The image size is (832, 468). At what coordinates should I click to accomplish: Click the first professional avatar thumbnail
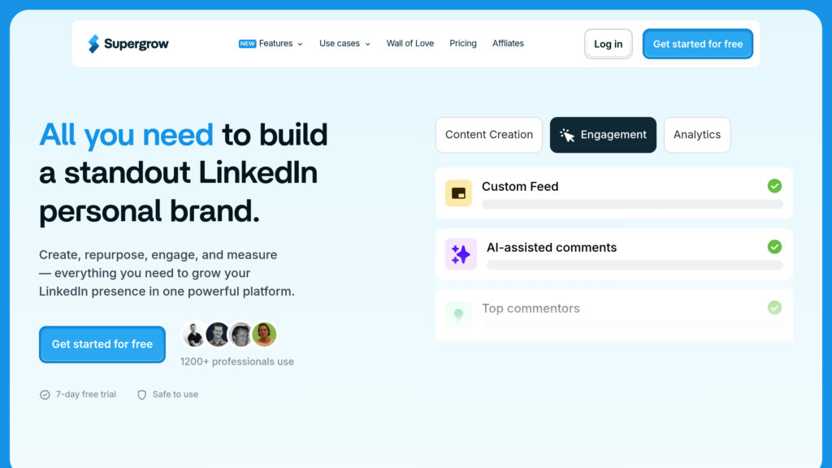pyautogui.click(x=194, y=335)
